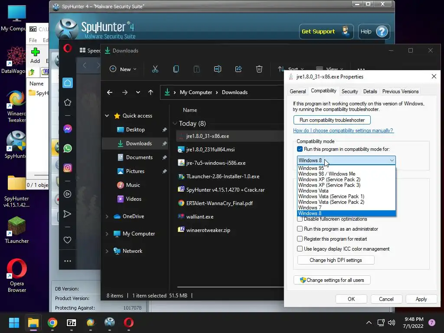Image resolution: width=444 pixels, height=333 pixels.
Task: Click Cancel in the Properties dialog
Action: pyautogui.click(x=386, y=299)
